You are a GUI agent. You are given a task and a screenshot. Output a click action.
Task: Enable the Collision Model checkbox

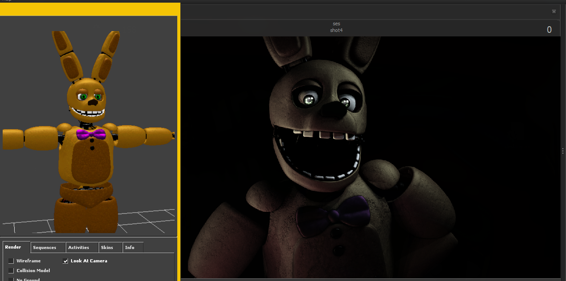[11, 271]
